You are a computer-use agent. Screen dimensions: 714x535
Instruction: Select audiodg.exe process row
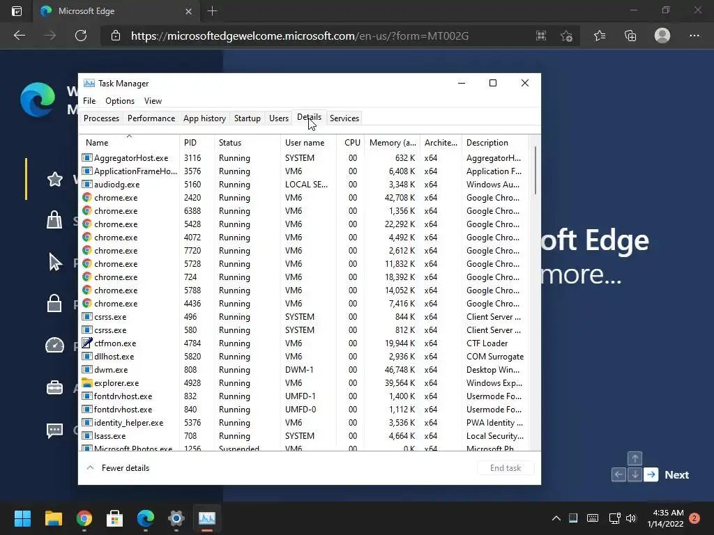304,184
